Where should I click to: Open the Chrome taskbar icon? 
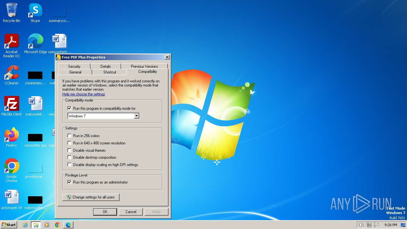(58, 225)
